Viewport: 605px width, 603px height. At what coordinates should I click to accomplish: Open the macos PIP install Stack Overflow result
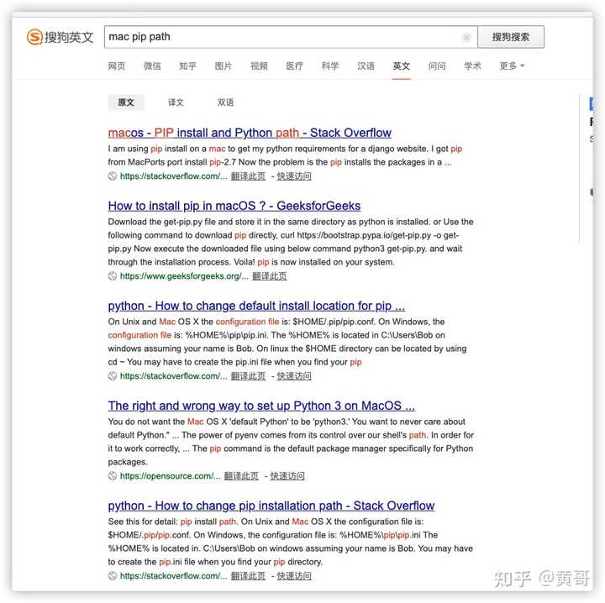pyautogui.click(x=250, y=133)
